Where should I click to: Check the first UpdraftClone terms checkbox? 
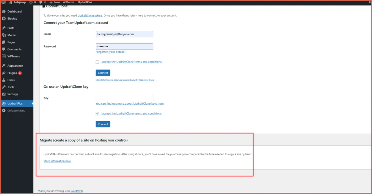(97, 62)
